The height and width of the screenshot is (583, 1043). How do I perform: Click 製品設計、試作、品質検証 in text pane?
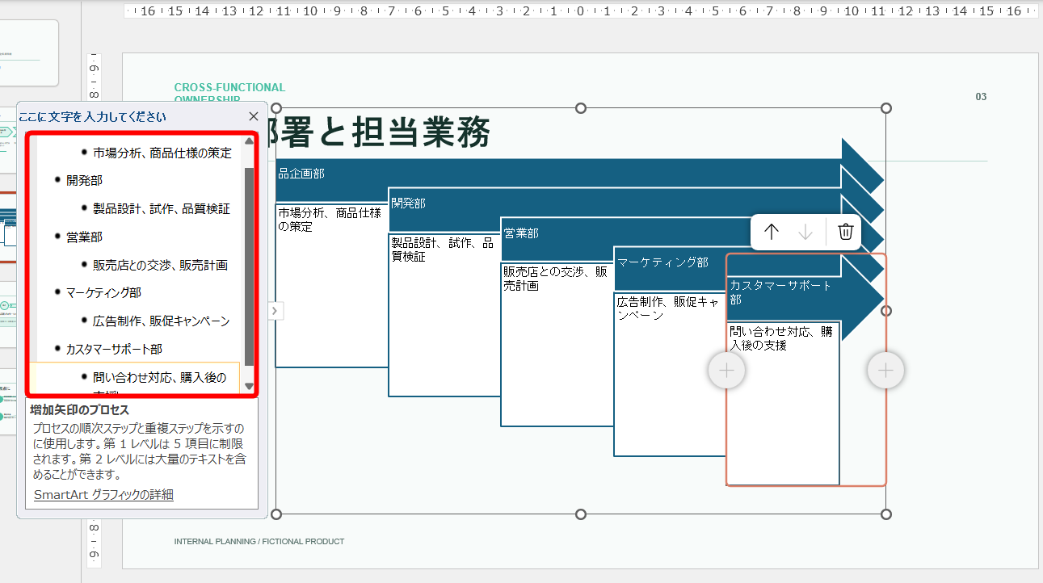point(162,208)
